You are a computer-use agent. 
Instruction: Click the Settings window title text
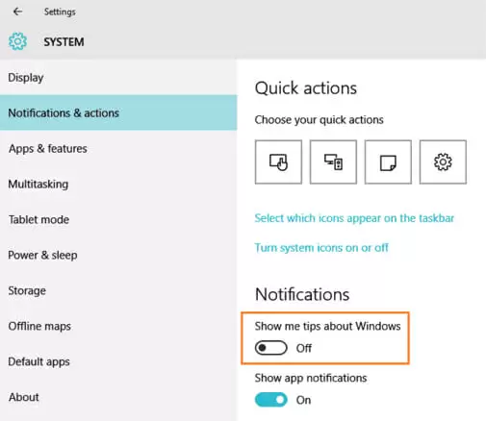pyautogui.click(x=60, y=12)
